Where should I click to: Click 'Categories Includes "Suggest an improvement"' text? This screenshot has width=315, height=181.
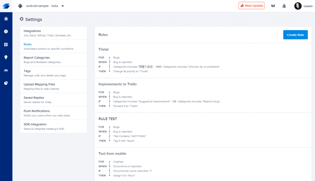[x=142, y=101]
